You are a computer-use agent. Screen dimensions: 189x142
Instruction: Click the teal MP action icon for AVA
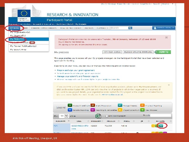point(161,126)
